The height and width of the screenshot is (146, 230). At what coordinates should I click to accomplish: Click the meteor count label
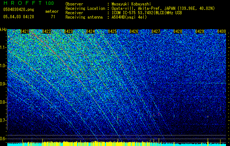52,11
